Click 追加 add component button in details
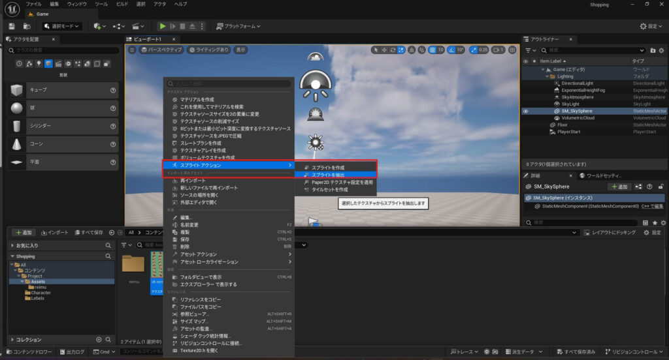This screenshot has height=360, width=669. 619,187
